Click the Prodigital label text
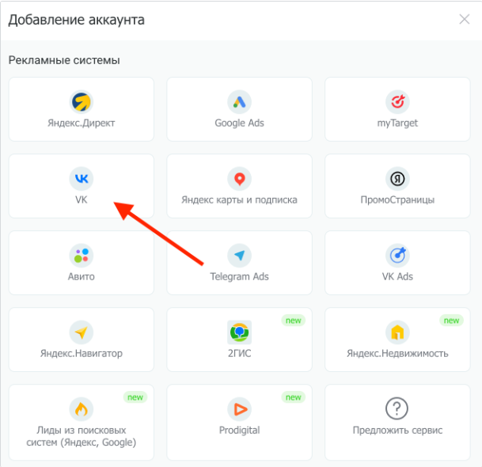Viewport: 482px width, 467px height. (x=239, y=430)
